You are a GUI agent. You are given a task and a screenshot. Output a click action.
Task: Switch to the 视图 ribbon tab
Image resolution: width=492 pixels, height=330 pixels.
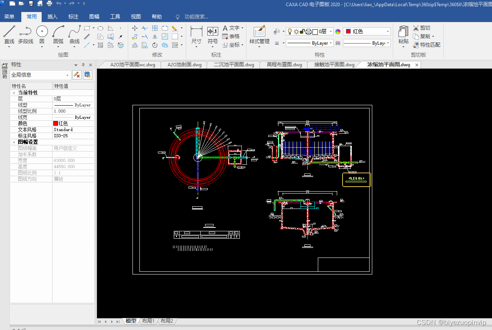(x=136, y=17)
